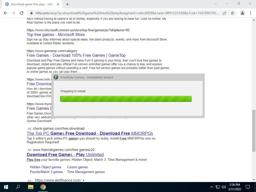Click the check-games.com/free-download ad URL

pyautogui.click(x=58, y=129)
